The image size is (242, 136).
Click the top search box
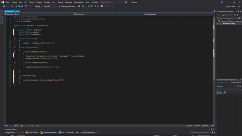coord(113,2)
